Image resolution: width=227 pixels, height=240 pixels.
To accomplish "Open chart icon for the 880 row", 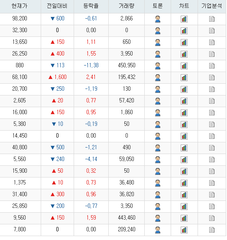I will (184, 66).
